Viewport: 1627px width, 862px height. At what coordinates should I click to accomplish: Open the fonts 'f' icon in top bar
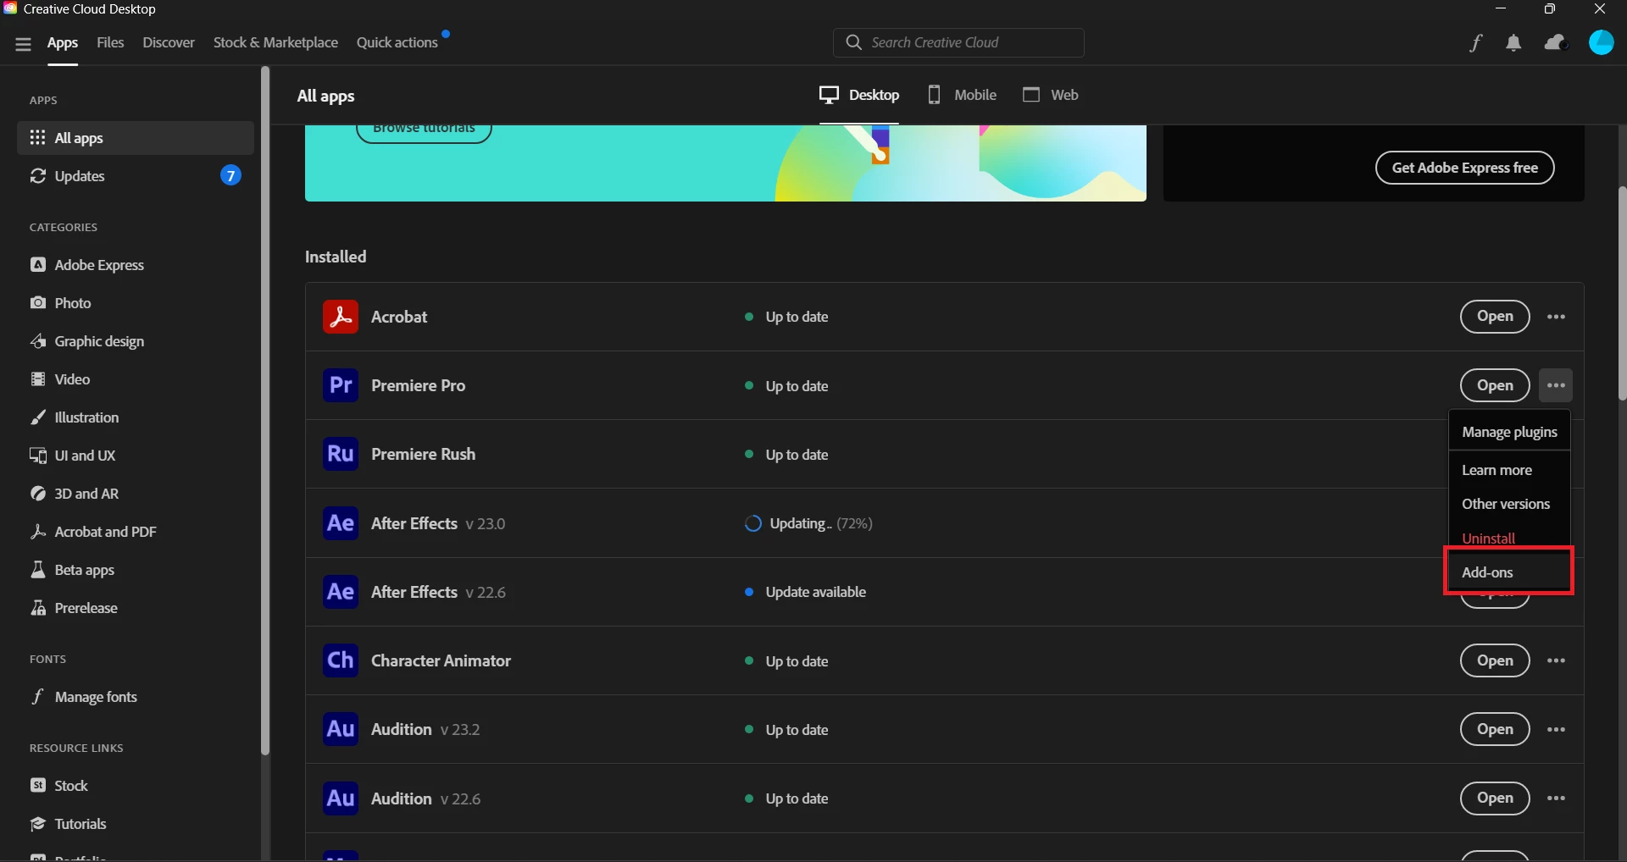point(1475,43)
